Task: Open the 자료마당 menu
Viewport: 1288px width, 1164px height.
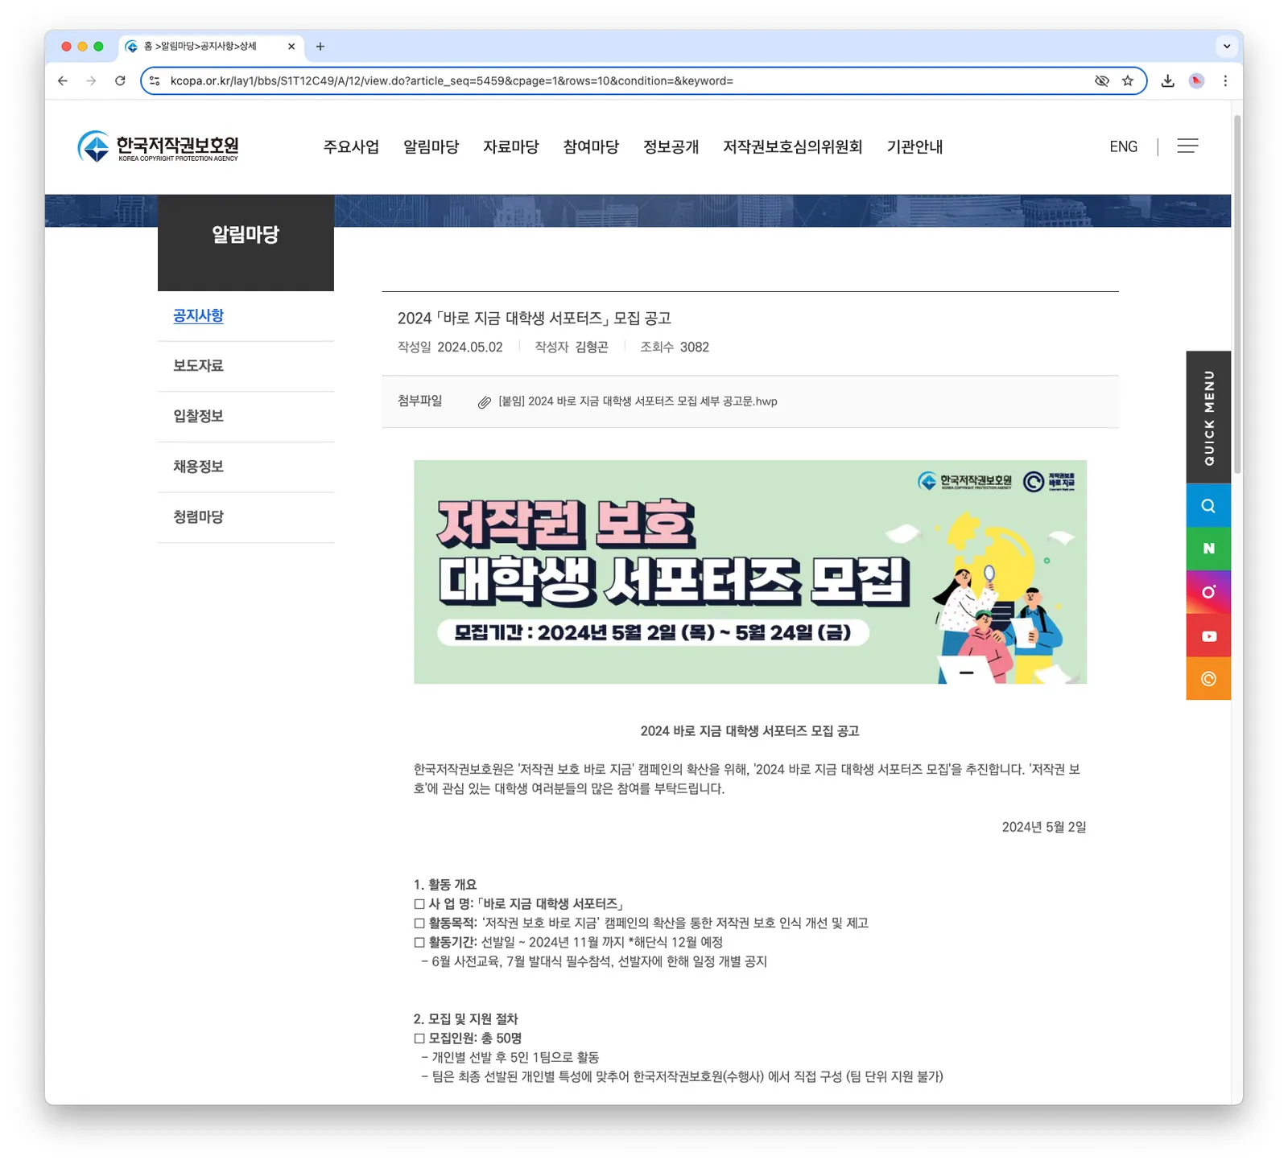Action: 511,146
